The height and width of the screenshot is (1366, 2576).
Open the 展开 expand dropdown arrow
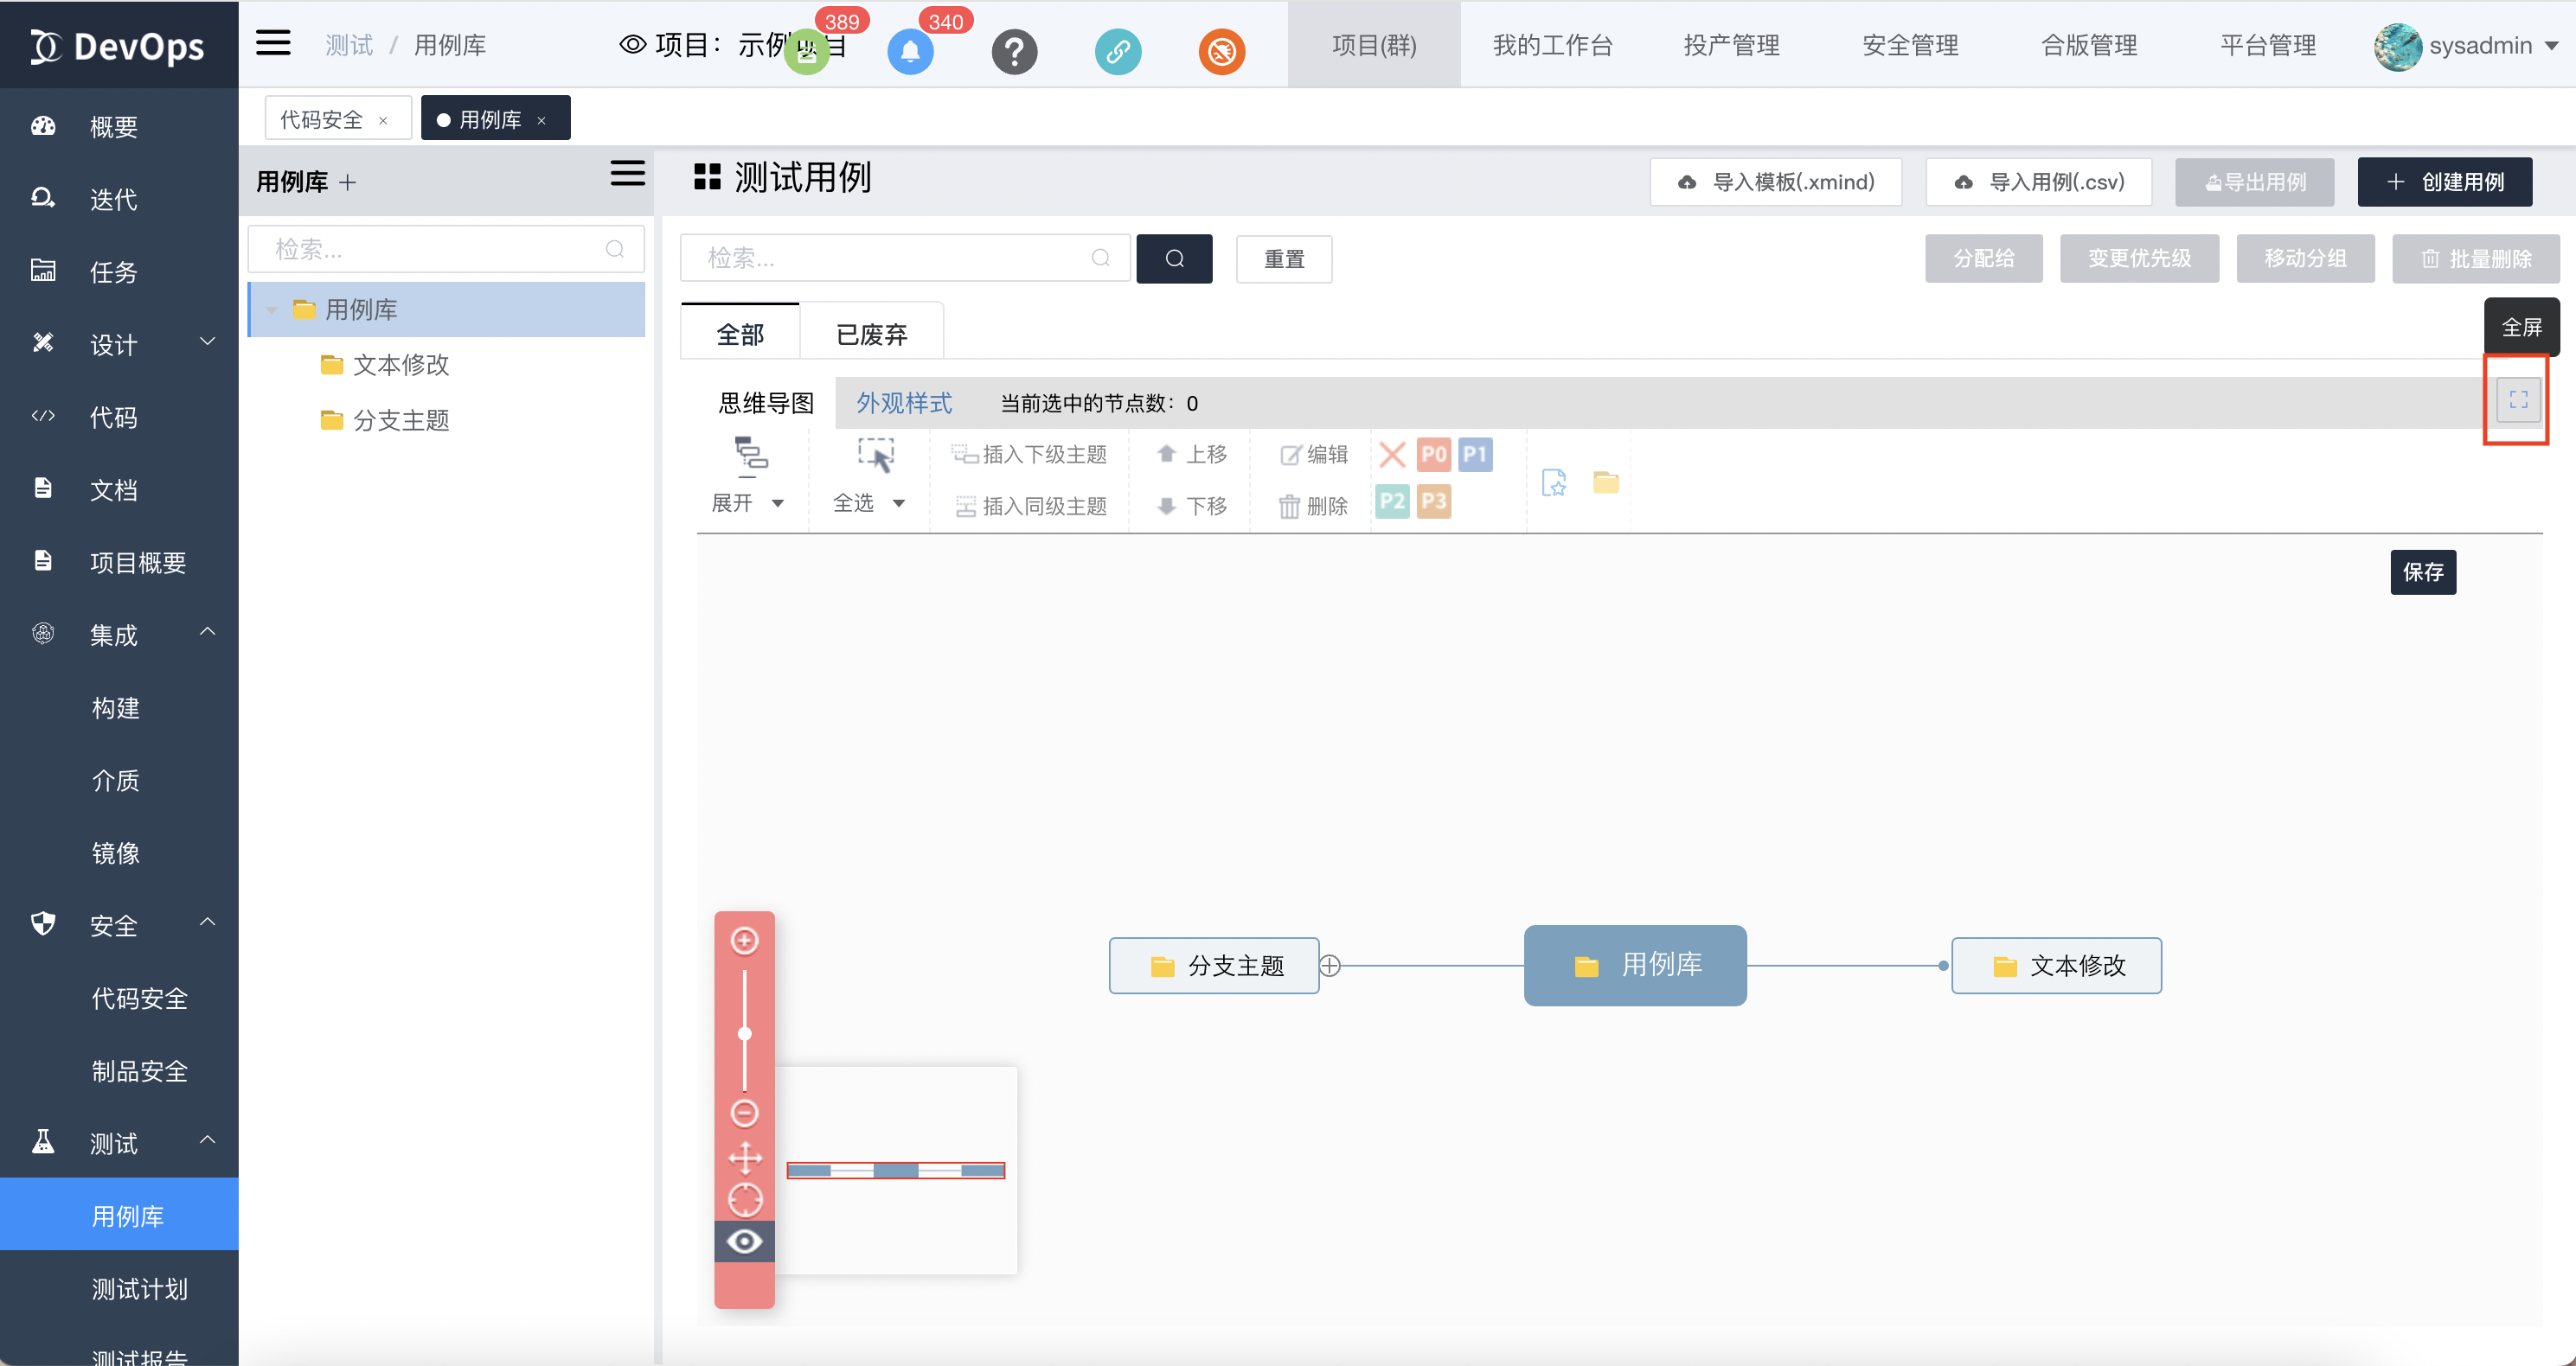(x=778, y=504)
